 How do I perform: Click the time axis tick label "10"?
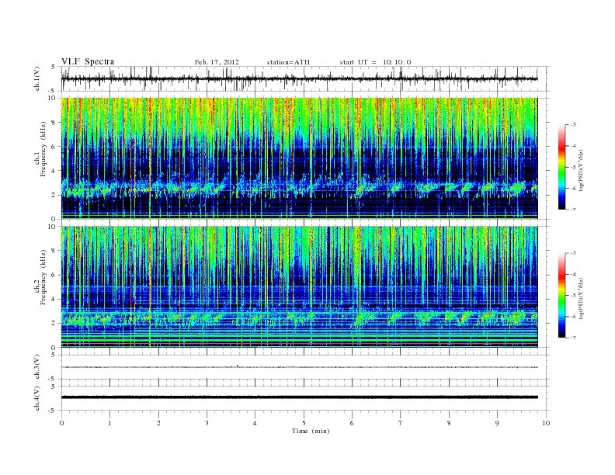point(546,423)
